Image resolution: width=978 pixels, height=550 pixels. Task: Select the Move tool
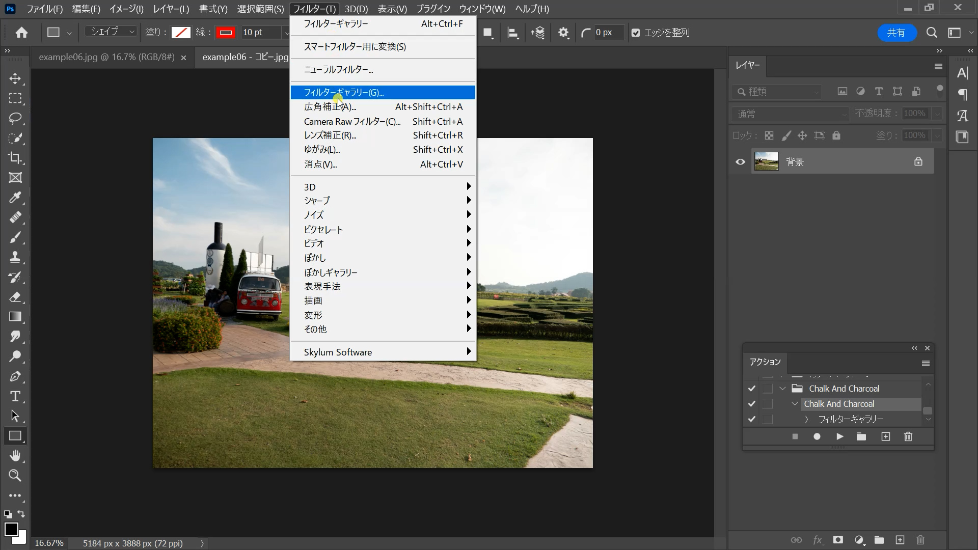pyautogui.click(x=15, y=78)
